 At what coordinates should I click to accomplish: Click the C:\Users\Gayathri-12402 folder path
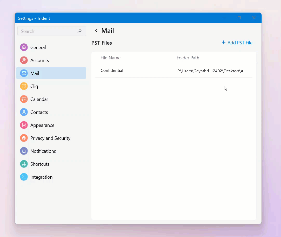pos(211,71)
